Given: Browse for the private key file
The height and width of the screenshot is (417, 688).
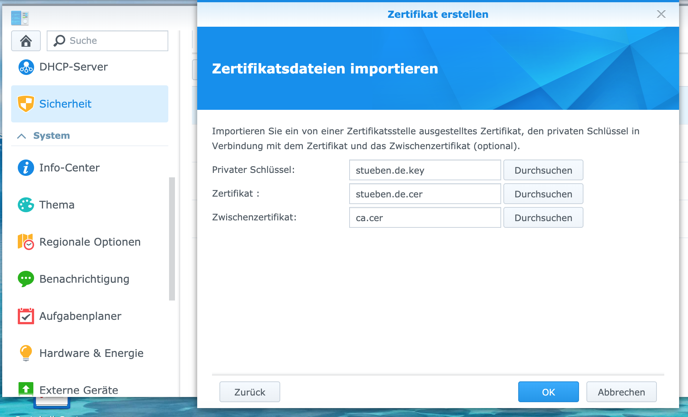Looking at the screenshot, I should point(543,170).
